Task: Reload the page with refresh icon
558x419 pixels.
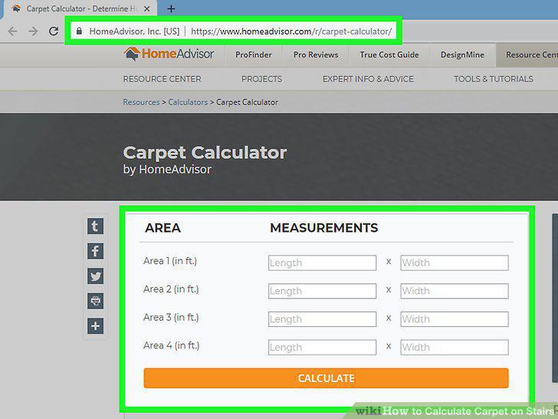Action: tap(54, 31)
